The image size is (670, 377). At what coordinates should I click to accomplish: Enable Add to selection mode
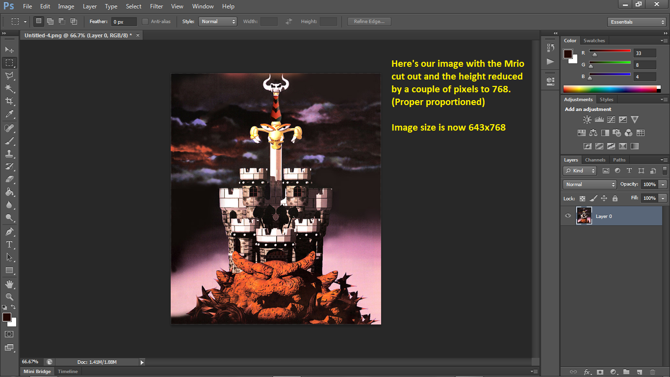(x=50, y=22)
